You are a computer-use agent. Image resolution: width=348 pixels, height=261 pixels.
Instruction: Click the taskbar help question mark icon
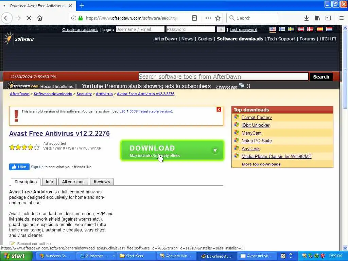coord(283,256)
